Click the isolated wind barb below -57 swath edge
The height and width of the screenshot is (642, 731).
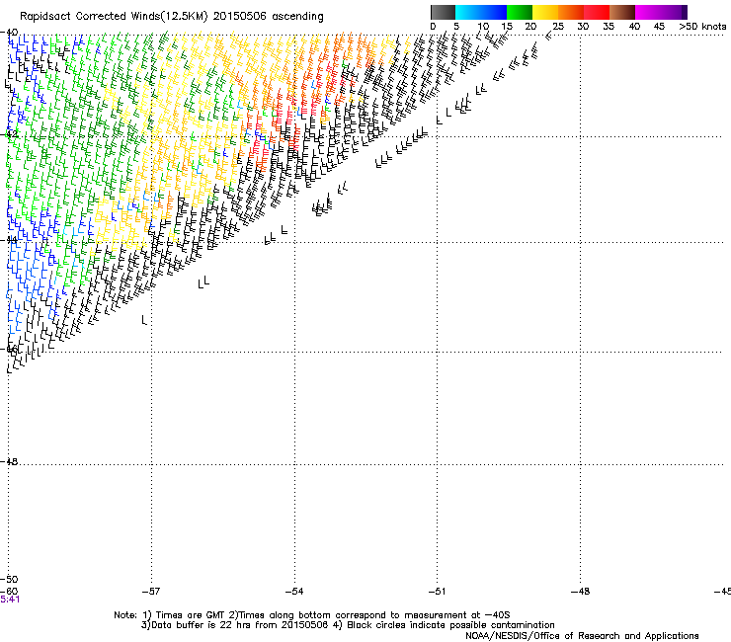pos(144,320)
